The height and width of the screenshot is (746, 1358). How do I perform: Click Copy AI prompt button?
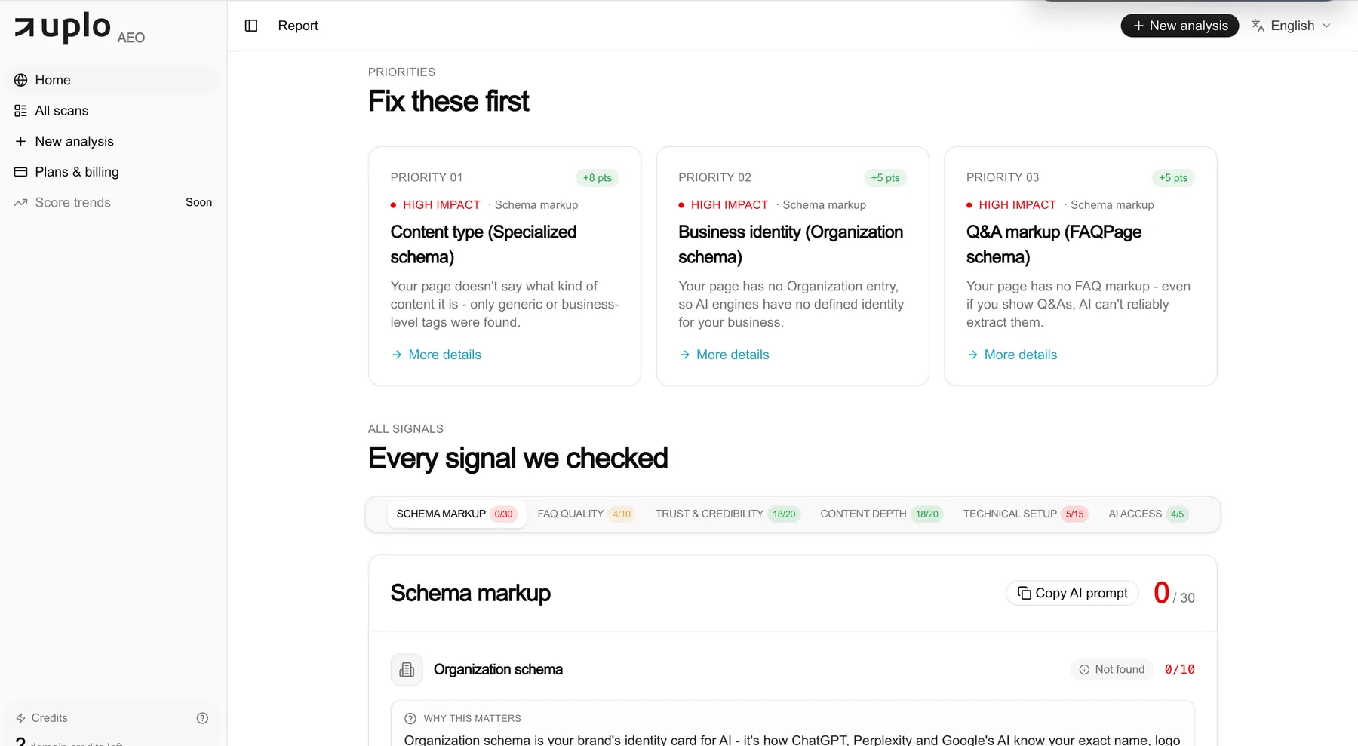pyautogui.click(x=1072, y=594)
